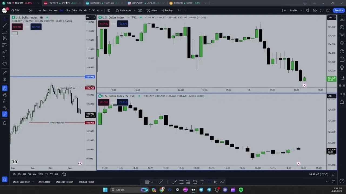
Task: Click the add symbol plus button
Action: click(x=31, y=11)
